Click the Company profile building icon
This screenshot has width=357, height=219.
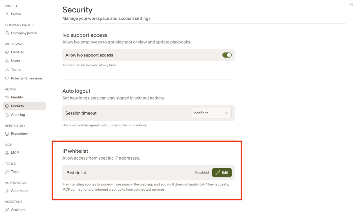(7, 33)
